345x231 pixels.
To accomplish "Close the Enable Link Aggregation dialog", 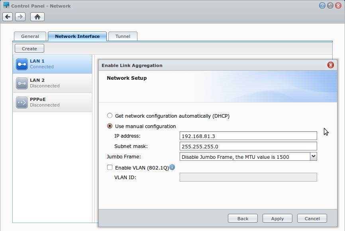I will tap(331, 65).
